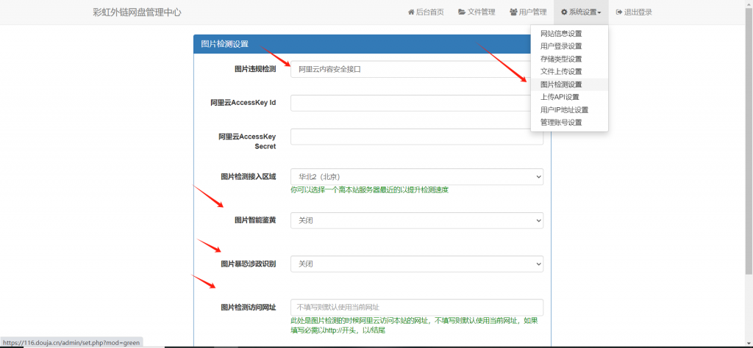753x348 pixels.
Task: Click the gear icon beside 系统设置
Action: tap(564, 12)
